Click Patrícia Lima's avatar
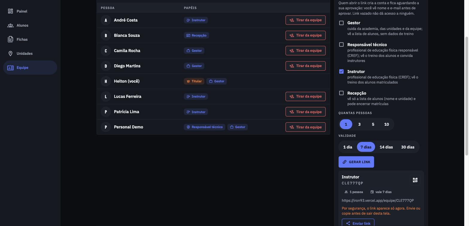The height and width of the screenshot is (226, 469). pos(106,112)
